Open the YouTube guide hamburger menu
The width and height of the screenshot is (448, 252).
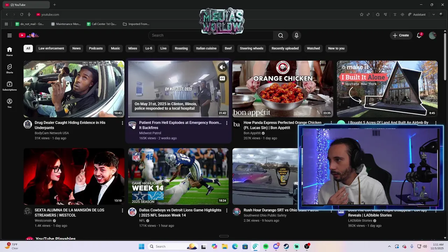(9, 35)
